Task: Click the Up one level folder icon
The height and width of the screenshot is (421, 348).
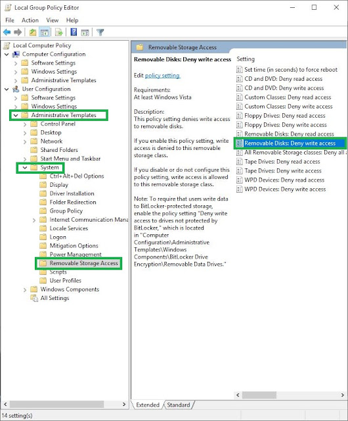Action: [33, 32]
